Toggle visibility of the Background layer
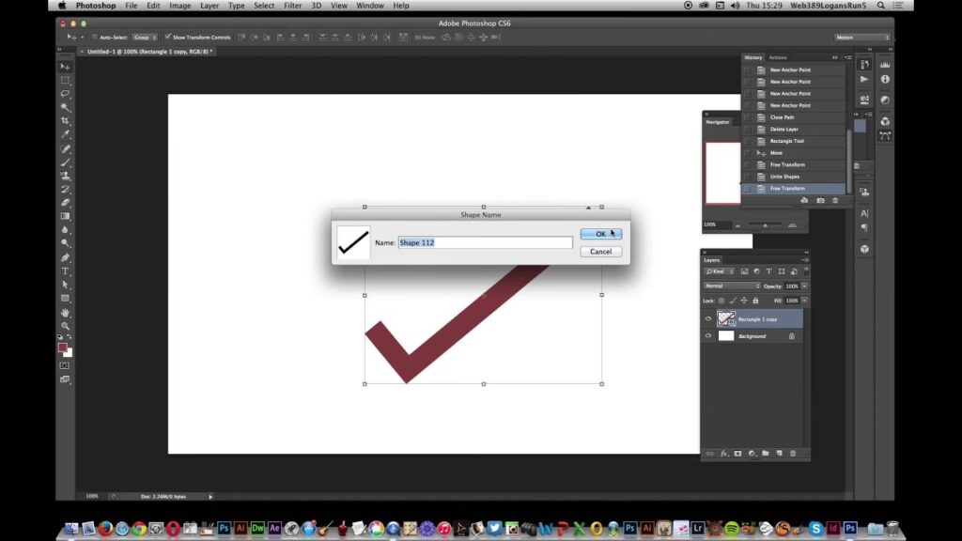This screenshot has width=962, height=541. 708,336
